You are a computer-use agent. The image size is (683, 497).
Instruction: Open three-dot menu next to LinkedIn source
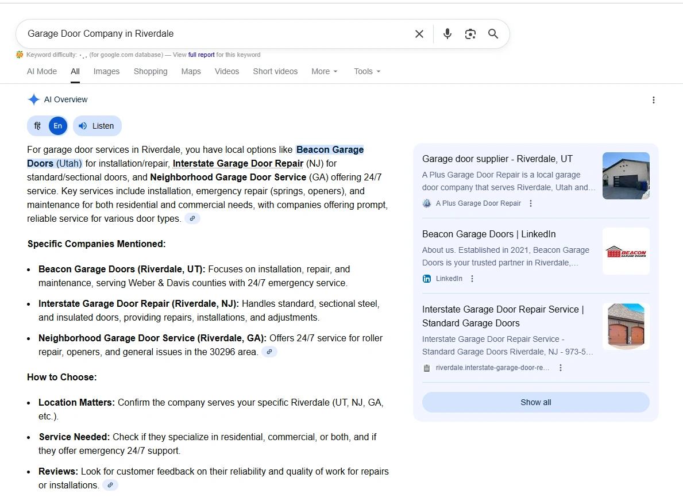pos(472,279)
